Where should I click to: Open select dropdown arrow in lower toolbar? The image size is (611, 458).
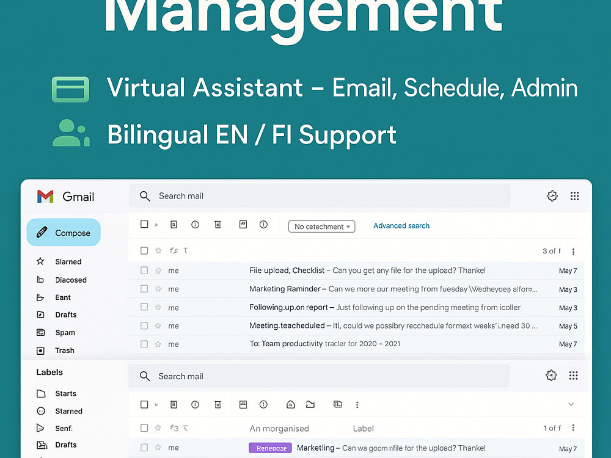coord(156,405)
